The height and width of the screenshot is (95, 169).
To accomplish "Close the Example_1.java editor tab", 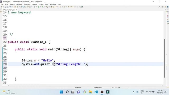I will tap(16, 10).
